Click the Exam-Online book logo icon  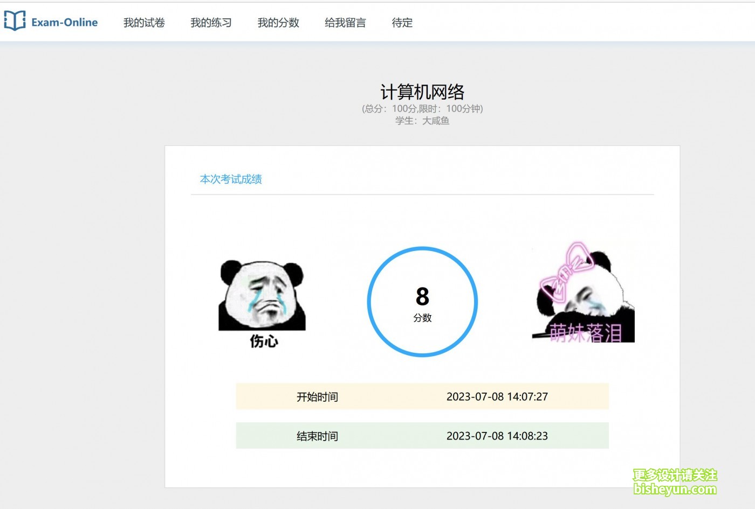[x=15, y=21]
